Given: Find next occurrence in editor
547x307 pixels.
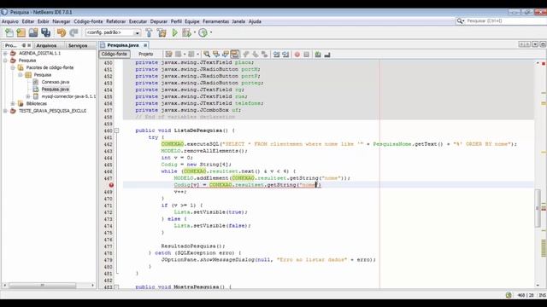Looking at the screenshot, I should [x=226, y=55].
